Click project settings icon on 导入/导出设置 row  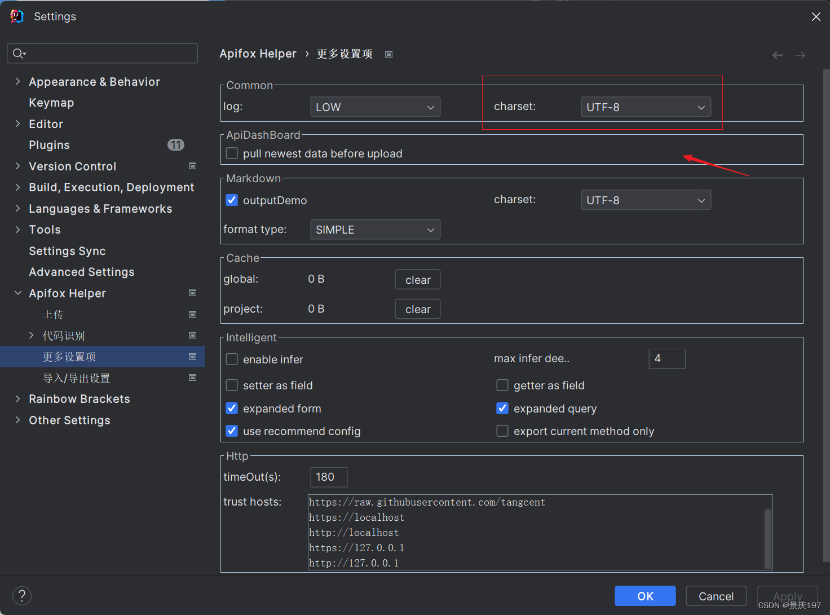click(x=192, y=377)
